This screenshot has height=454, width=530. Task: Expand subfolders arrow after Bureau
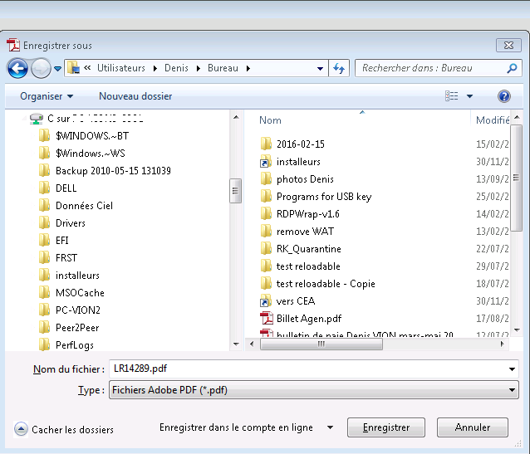point(248,69)
